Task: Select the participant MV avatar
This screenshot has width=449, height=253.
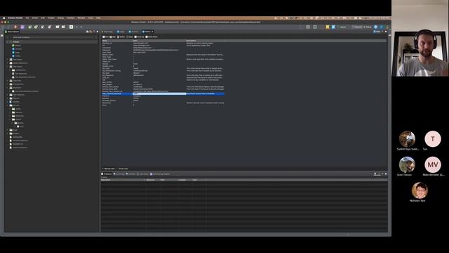Action: click(433, 164)
